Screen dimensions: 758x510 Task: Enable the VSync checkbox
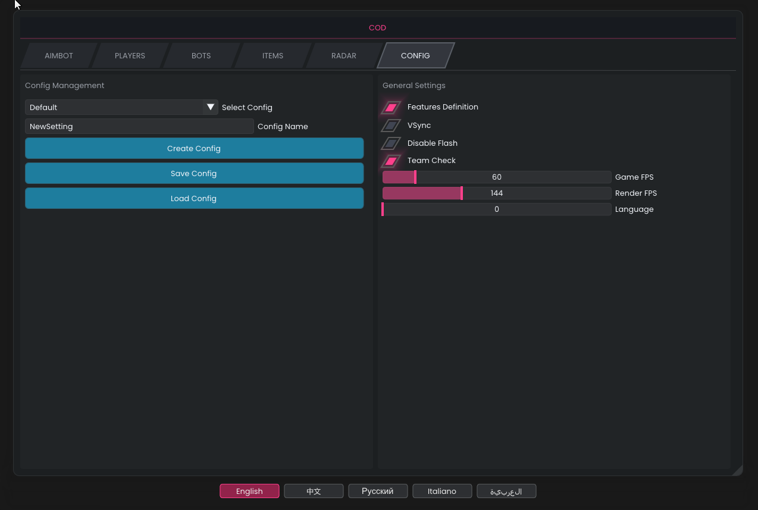pos(391,126)
